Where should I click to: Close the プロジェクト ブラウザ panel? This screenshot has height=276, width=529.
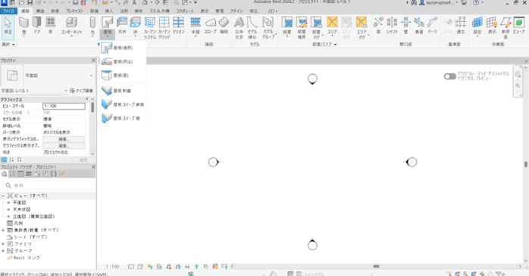[93, 167]
